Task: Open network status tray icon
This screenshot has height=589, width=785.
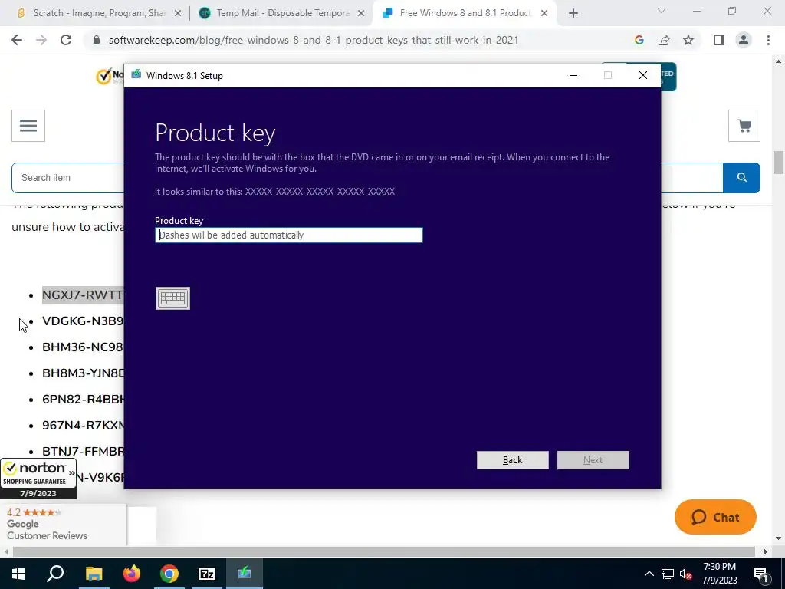Action: pyautogui.click(x=668, y=574)
